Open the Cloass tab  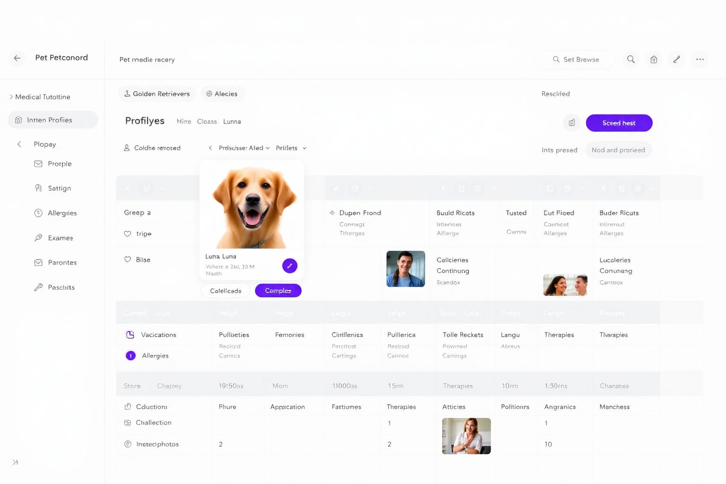pyautogui.click(x=207, y=121)
